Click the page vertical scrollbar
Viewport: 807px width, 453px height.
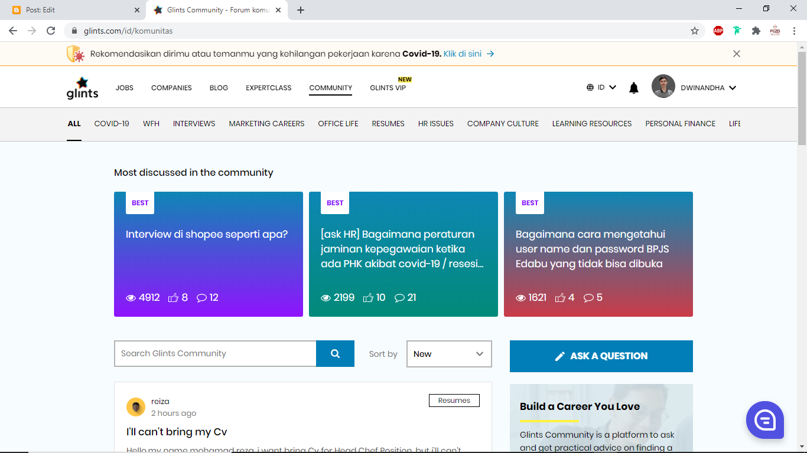click(x=802, y=98)
